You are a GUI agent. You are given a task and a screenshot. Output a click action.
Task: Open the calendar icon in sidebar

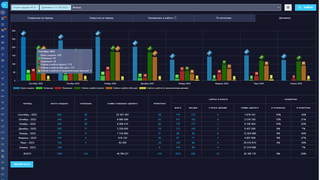[3, 48]
